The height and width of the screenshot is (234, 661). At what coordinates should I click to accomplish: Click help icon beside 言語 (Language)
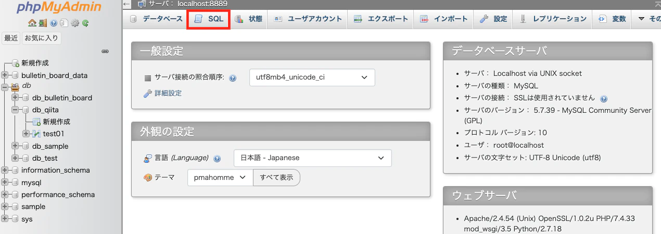[217, 158]
